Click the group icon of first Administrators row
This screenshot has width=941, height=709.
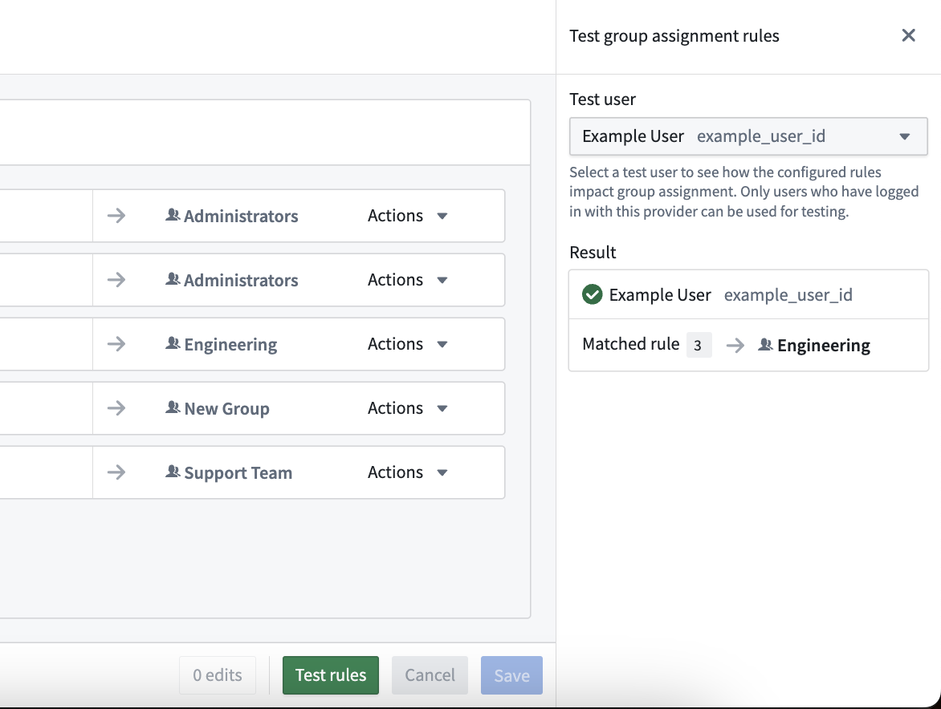point(173,215)
